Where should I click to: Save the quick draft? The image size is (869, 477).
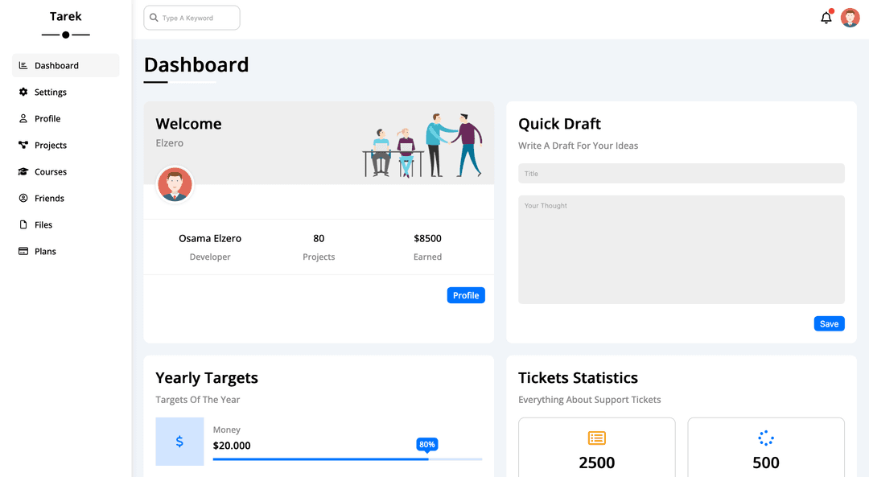(830, 323)
